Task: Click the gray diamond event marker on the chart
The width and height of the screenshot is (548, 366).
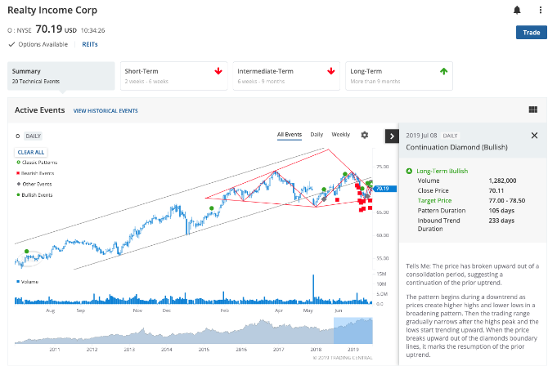Action: [324, 199]
